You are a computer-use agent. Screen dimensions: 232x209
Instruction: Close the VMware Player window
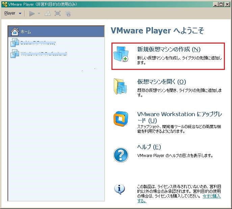(x=227, y=4)
